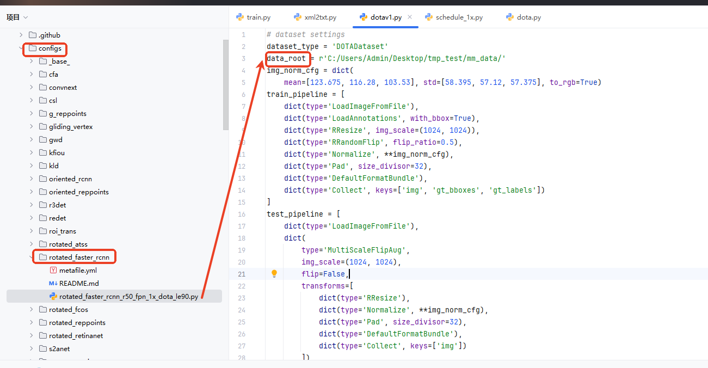Select the s2anet folder

pos(59,348)
